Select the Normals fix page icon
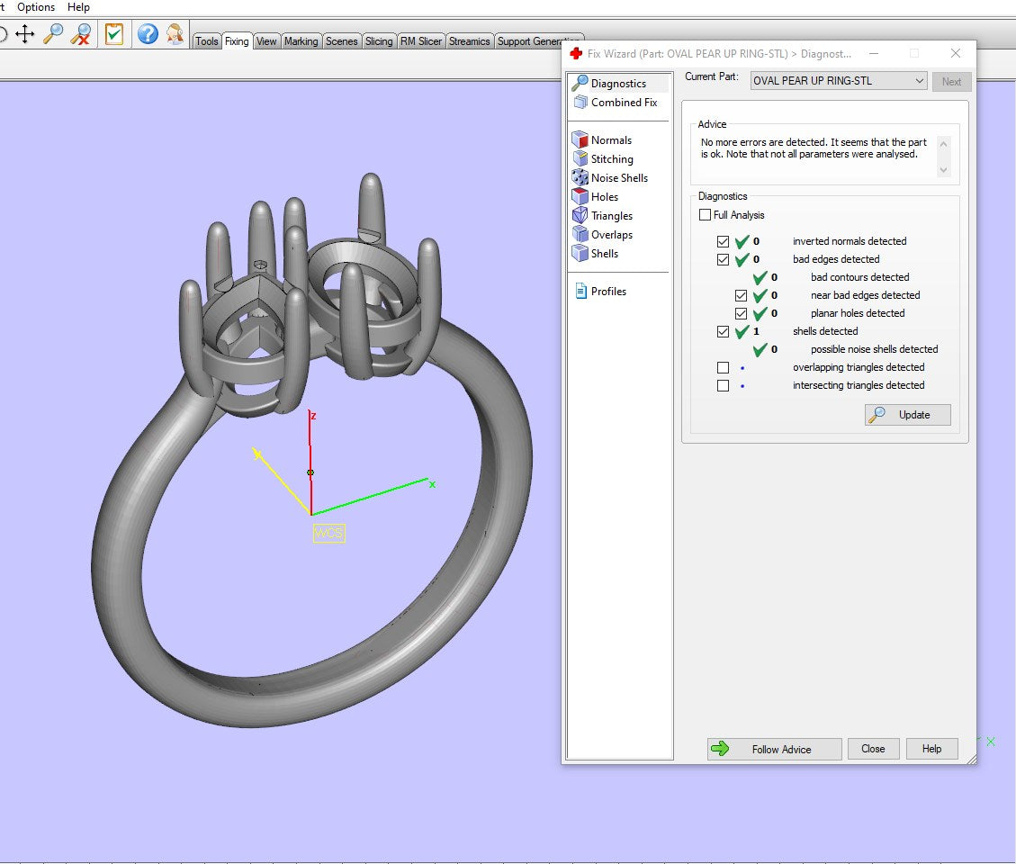 click(579, 139)
